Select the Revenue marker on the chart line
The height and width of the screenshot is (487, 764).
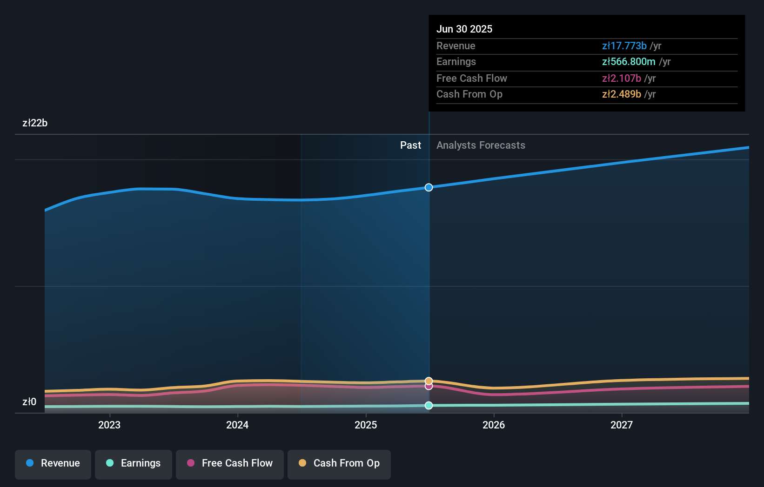pos(428,187)
